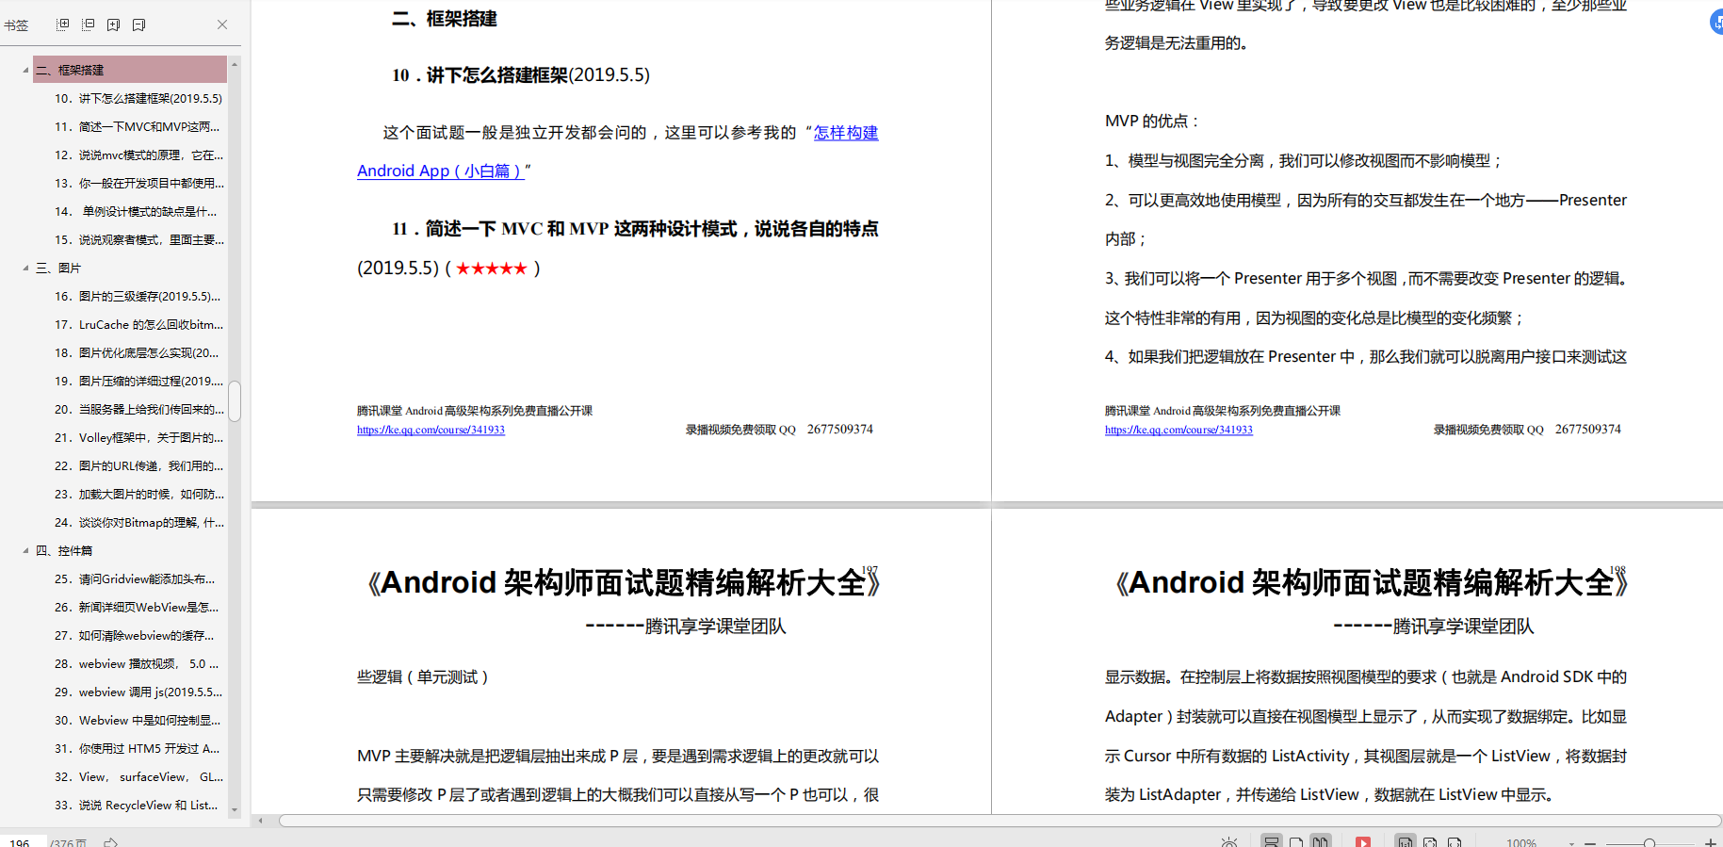Collapse the 四、控件篇 bookmark section
Screen dimensions: 1723x847
pos(25,550)
